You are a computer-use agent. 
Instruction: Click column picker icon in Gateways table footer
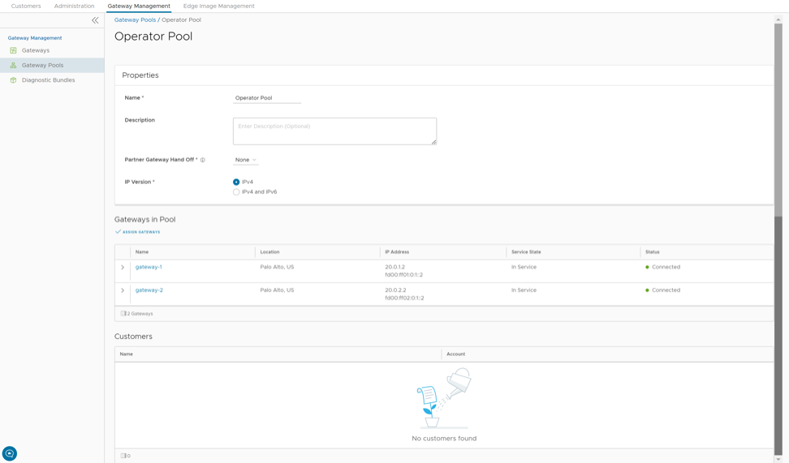[x=123, y=314]
